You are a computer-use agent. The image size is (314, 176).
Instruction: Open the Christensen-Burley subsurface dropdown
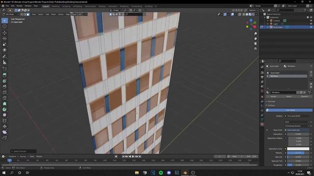pyautogui.click(x=297, y=126)
